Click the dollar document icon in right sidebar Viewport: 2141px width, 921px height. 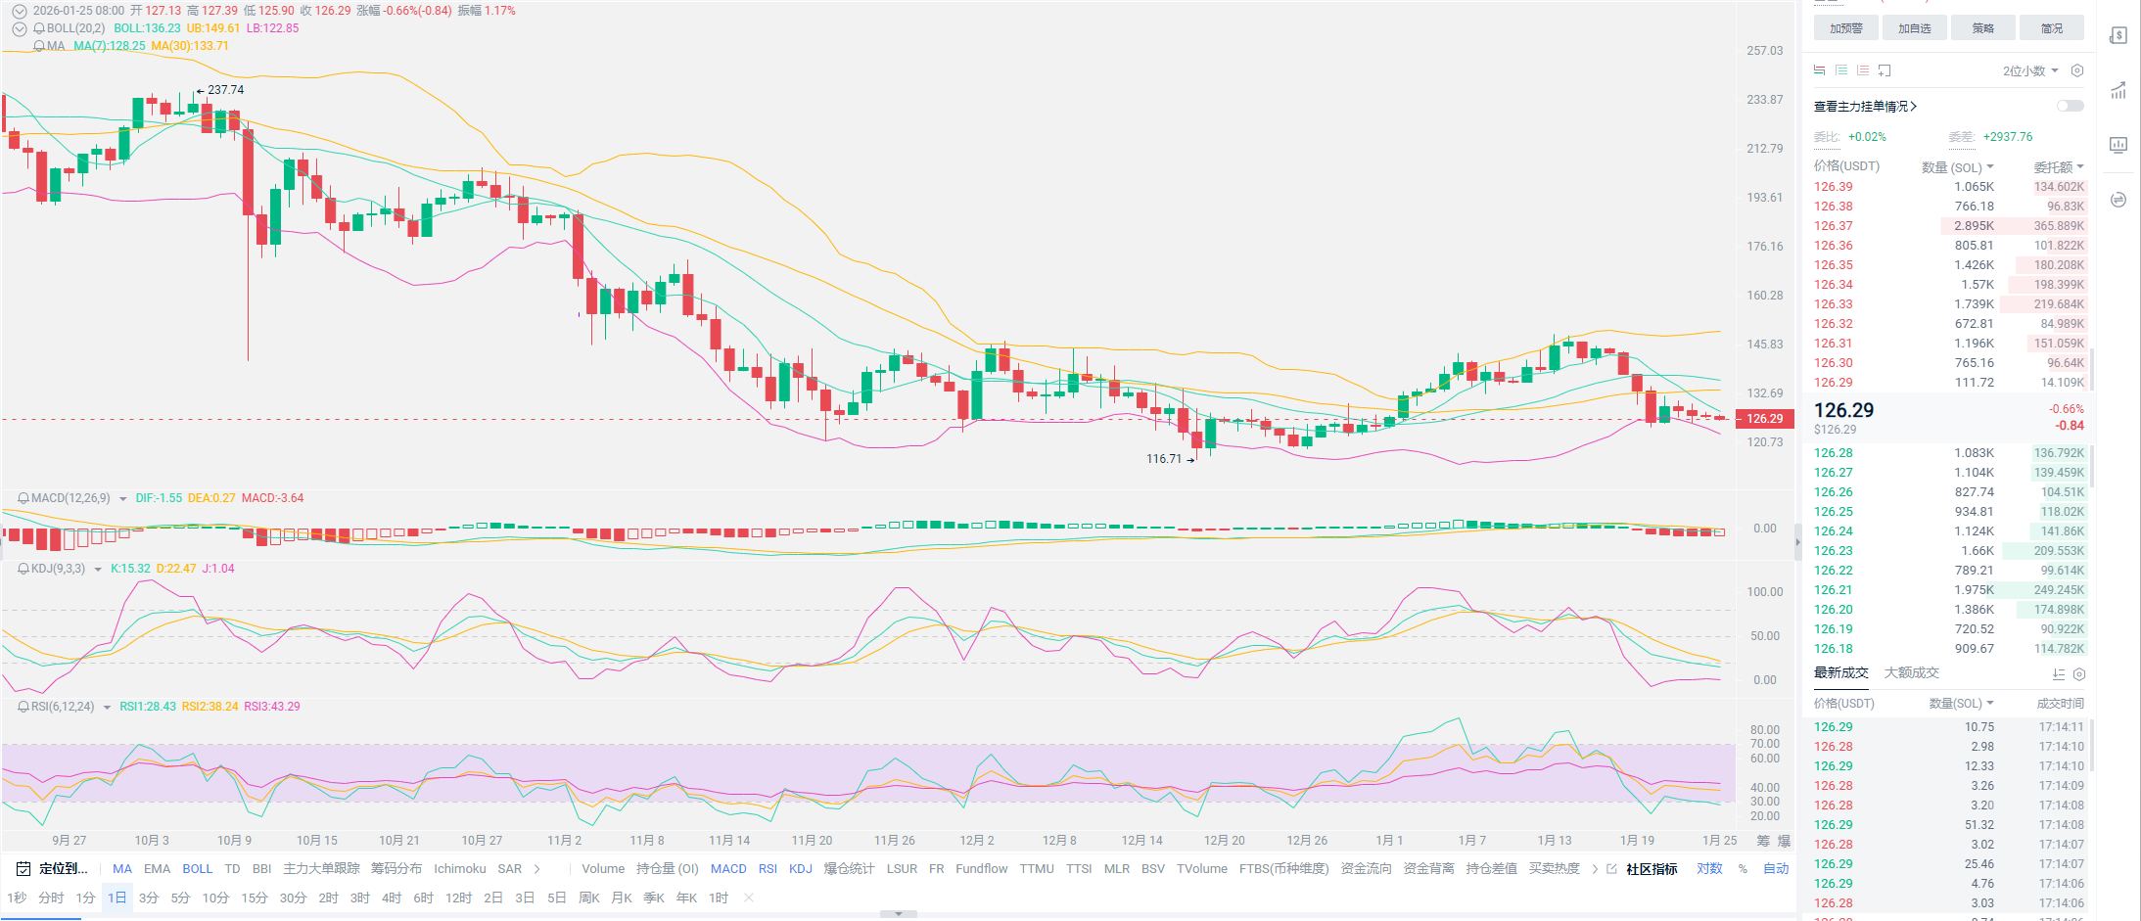click(x=2118, y=35)
